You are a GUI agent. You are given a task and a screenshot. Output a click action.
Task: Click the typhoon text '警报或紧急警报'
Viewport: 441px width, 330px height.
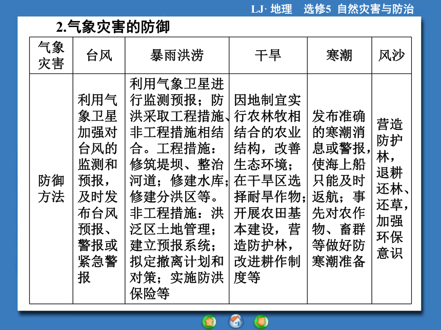coord(97,261)
